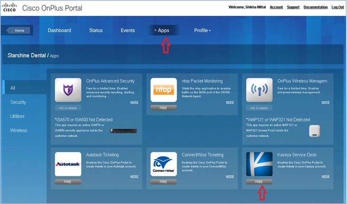
Task: Go back with the Home button
Action: coord(18,31)
